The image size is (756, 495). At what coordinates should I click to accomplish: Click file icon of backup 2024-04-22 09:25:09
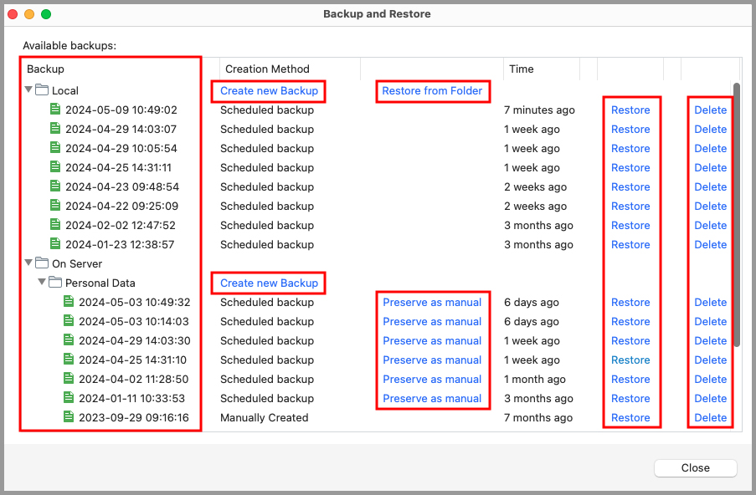pos(55,206)
